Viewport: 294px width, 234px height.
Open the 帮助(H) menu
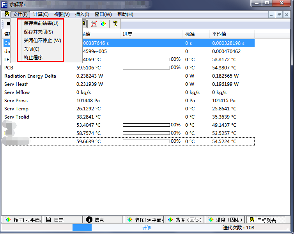pyautogui.click(x=125, y=14)
